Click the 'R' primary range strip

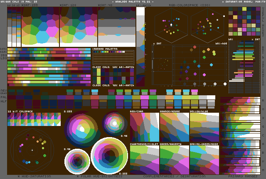pyautogui.click(x=240, y=100)
